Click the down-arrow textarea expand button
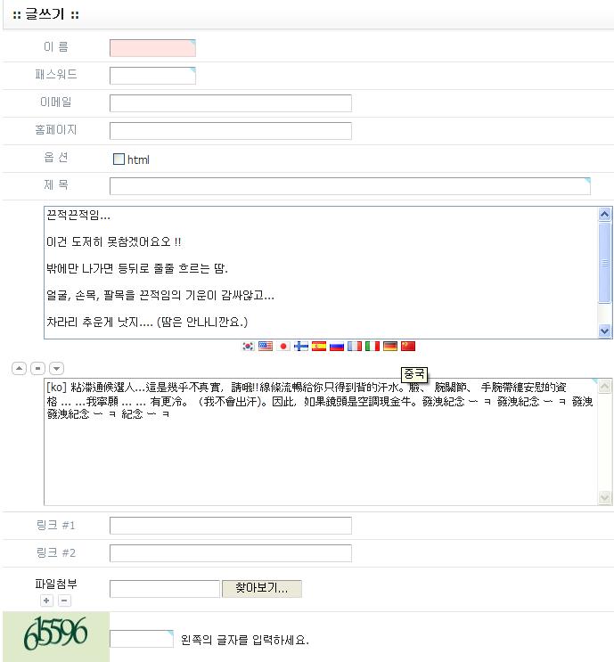 pyautogui.click(x=56, y=369)
